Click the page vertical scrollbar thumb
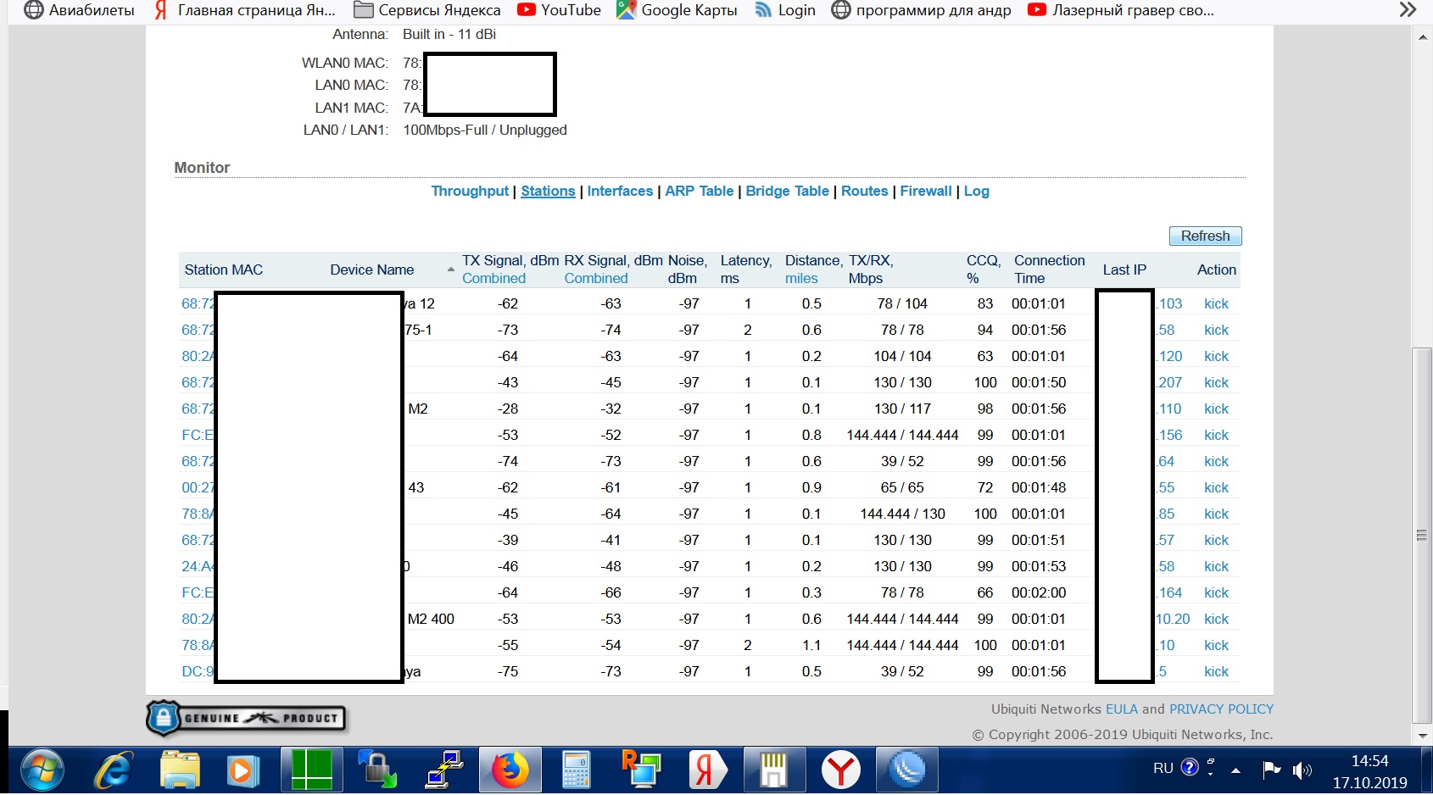Image resolution: width=1433 pixels, height=795 pixels. [x=1422, y=534]
